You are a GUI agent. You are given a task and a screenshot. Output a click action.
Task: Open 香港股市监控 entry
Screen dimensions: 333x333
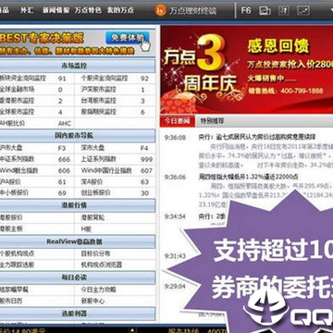[17, 101]
